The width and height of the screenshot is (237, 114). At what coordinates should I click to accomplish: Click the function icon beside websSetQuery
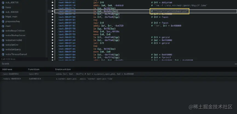point(3,49)
